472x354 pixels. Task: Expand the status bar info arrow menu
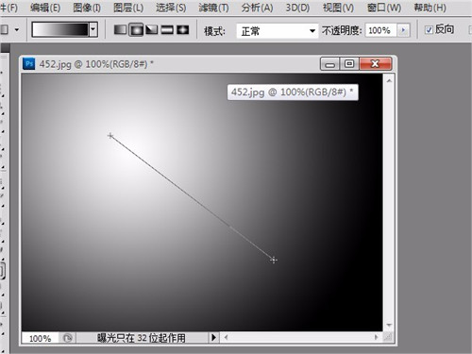click(213, 338)
